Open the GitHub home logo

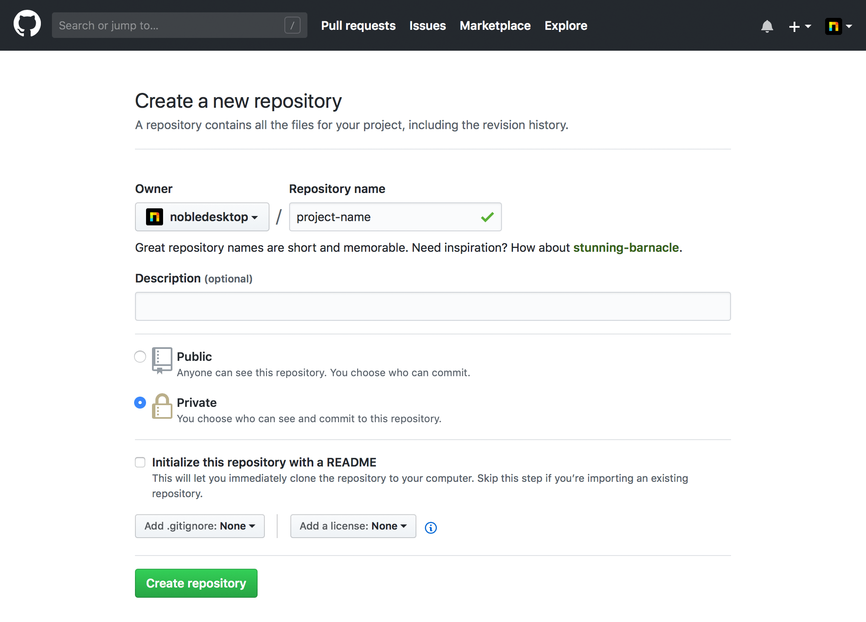coord(27,24)
